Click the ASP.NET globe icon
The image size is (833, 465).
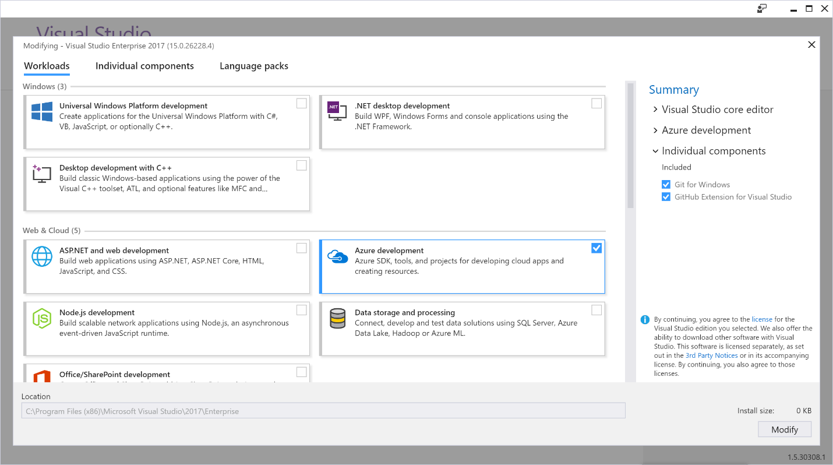click(42, 256)
